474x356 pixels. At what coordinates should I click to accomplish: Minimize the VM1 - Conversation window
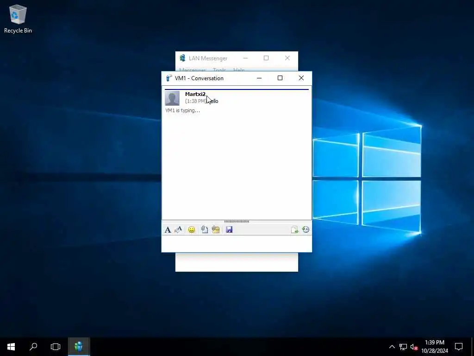click(x=259, y=78)
